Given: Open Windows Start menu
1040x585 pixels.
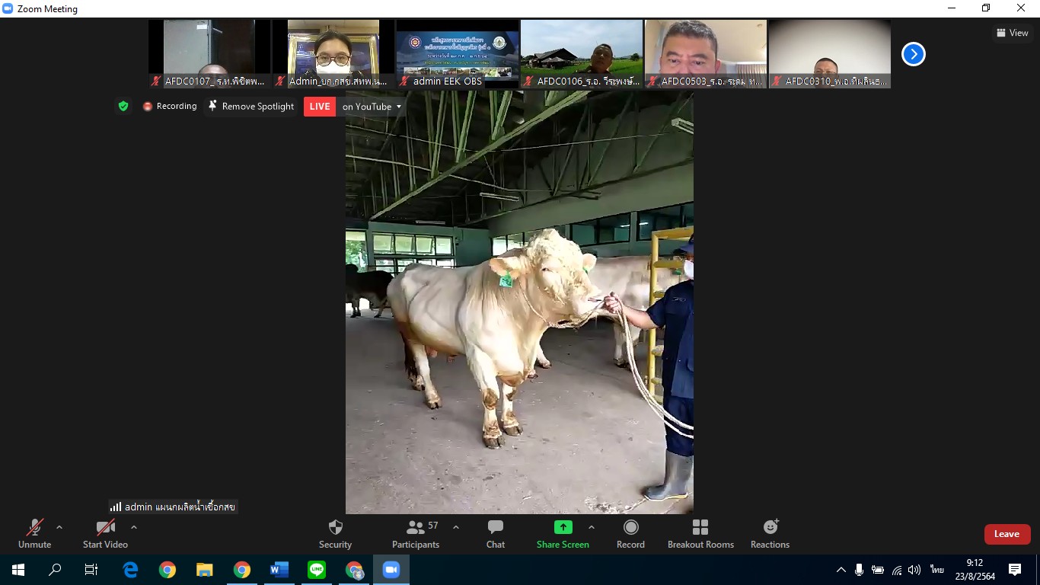Looking at the screenshot, I should [18, 570].
